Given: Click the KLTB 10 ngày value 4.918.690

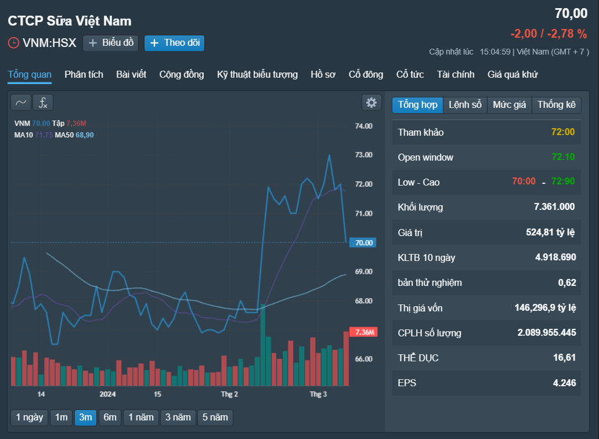Looking at the screenshot, I should tap(555, 257).
